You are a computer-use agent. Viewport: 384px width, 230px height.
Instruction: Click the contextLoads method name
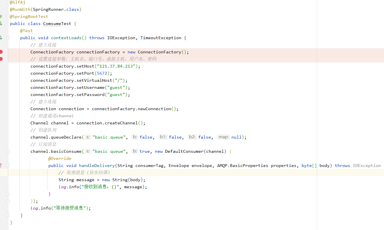coord(66,38)
